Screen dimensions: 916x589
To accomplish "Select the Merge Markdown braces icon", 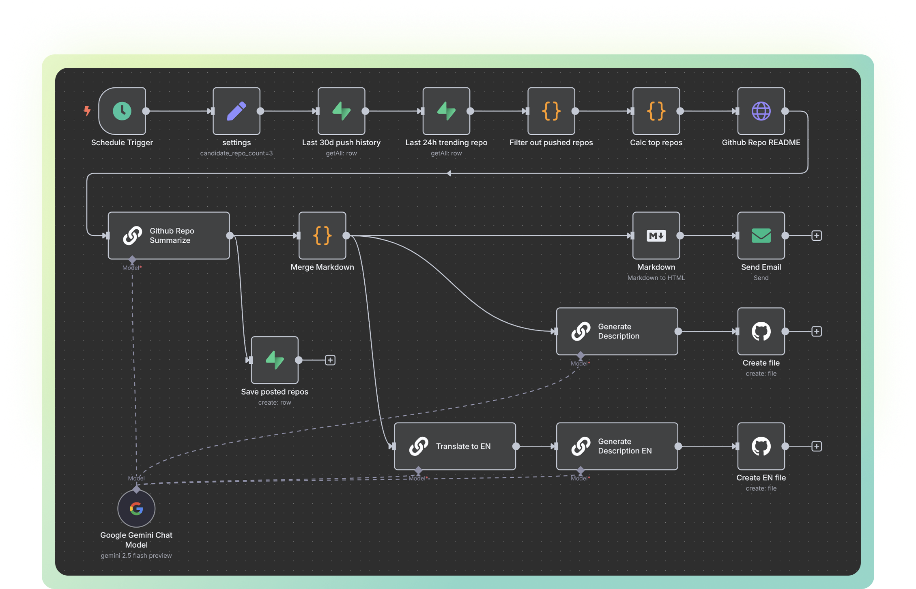I will [322, 235].
